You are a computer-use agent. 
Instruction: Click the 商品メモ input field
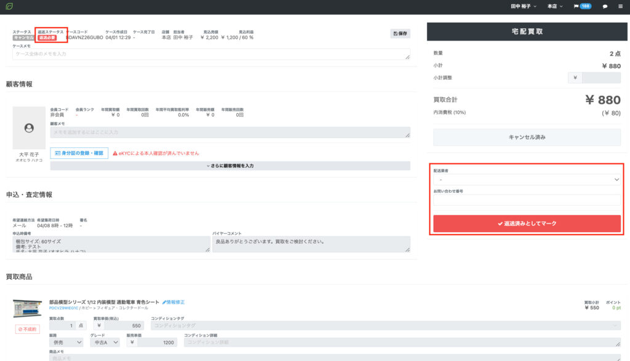coord(335,358)
